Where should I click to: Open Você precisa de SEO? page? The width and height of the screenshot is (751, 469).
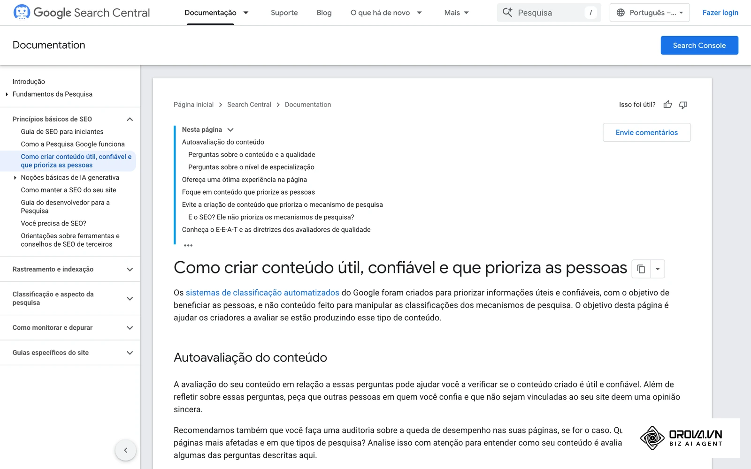click(54, 223)
